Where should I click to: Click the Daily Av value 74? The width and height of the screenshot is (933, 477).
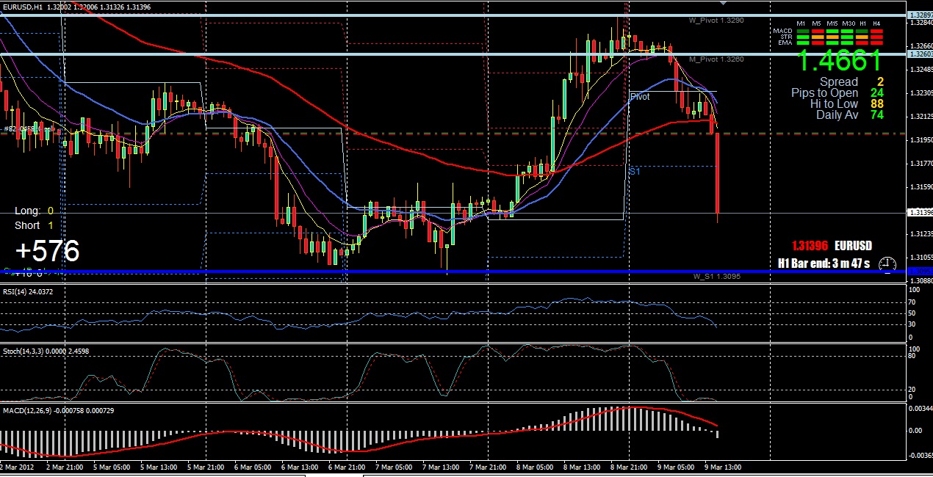[x=877, y=115]
